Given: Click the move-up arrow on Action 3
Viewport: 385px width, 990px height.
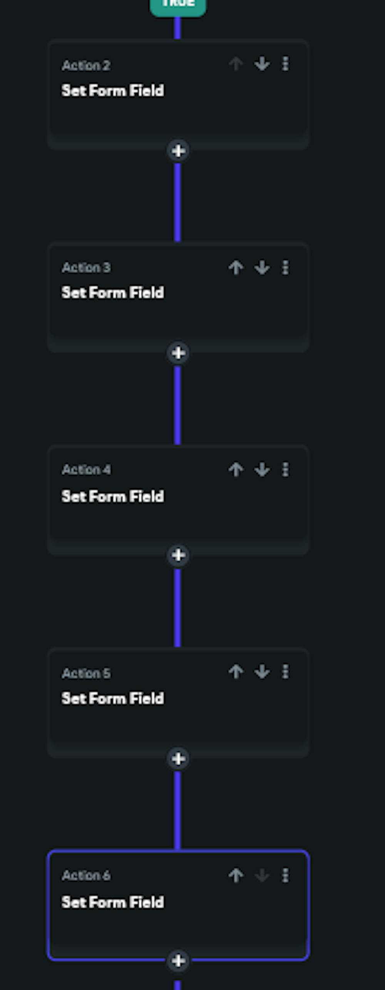Looking at the screenshot, I should 235,266.
